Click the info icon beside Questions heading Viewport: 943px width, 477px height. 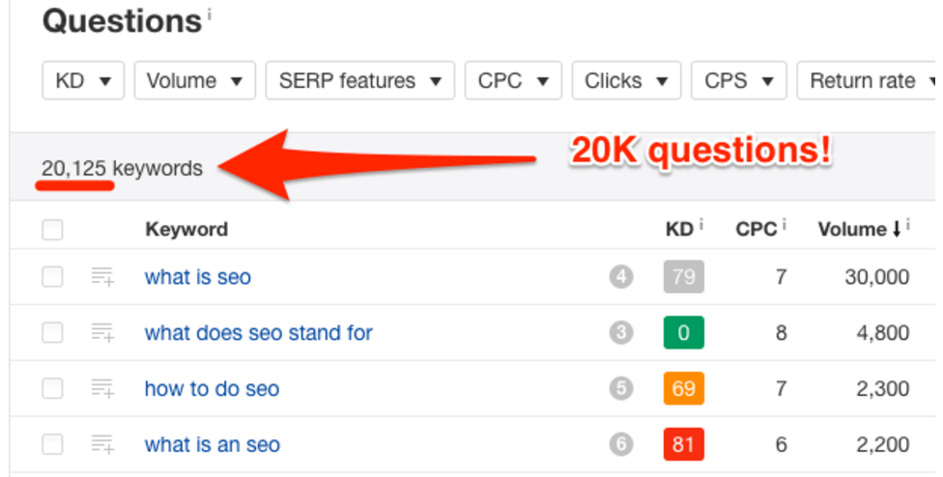pos(210,15)
